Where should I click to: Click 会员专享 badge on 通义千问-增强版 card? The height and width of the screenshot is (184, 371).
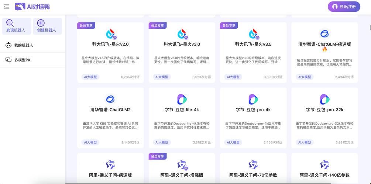point(158,156)
